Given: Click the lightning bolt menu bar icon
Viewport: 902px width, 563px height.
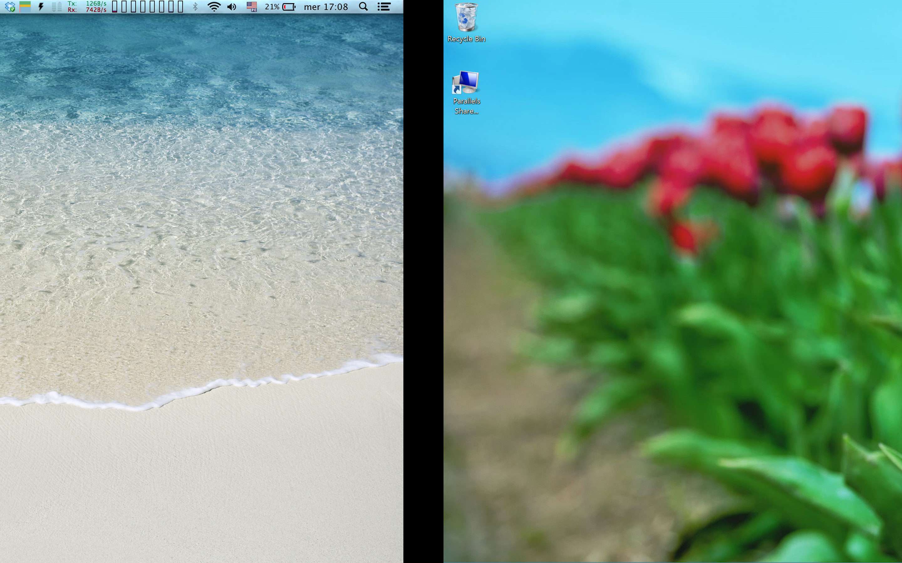Looking at the screenshot, I should coord(41,7).
